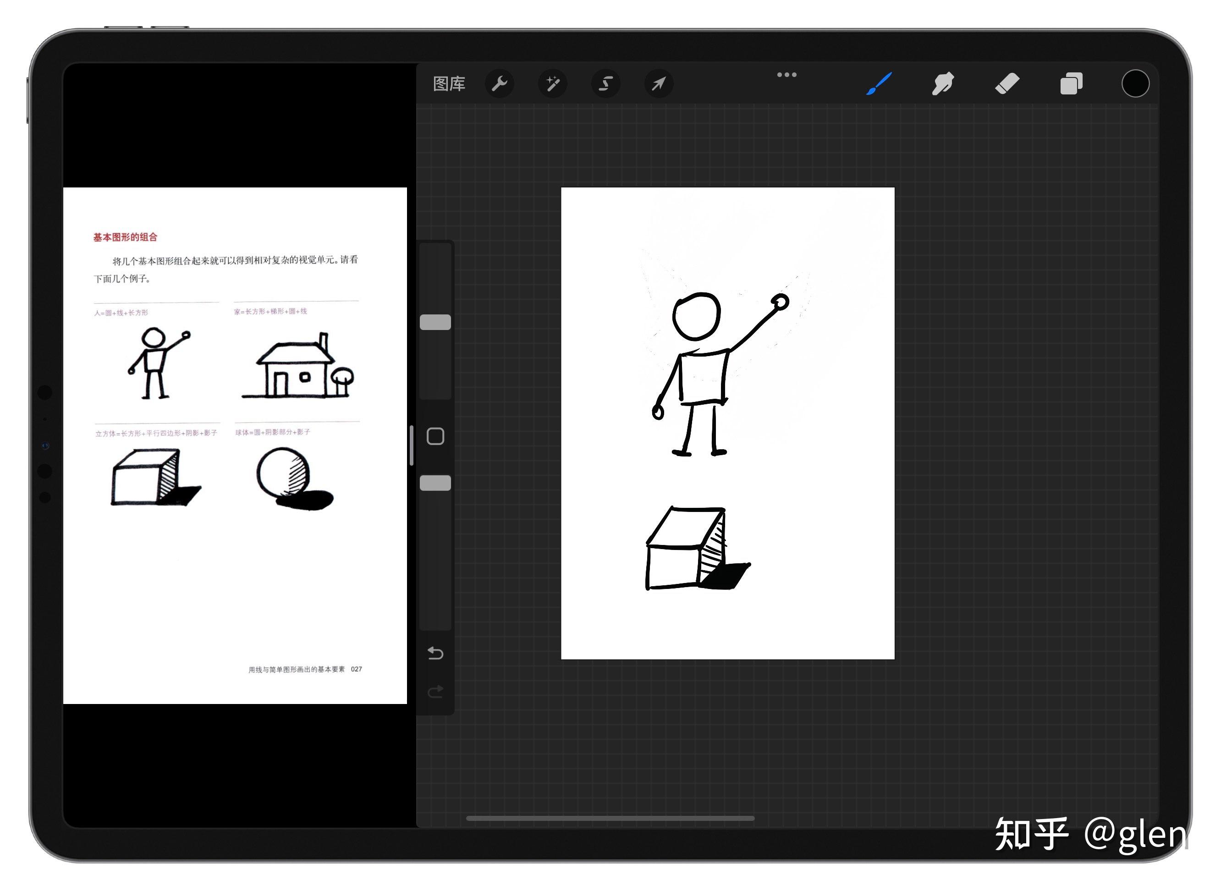
Task: Tap the brush opacity slider handle
Action: point(435,483)
